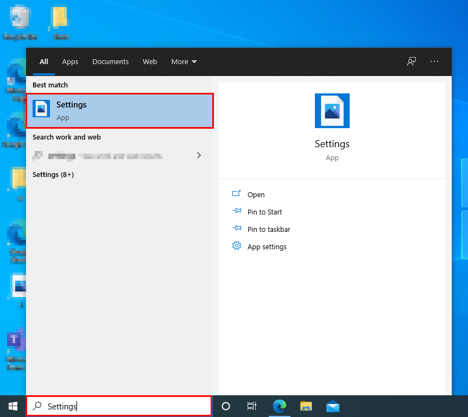Image resolution: width=468 pixels, height=417 pixels.
Task: Open the three-dot search options menu
Action: click(434, 61)
